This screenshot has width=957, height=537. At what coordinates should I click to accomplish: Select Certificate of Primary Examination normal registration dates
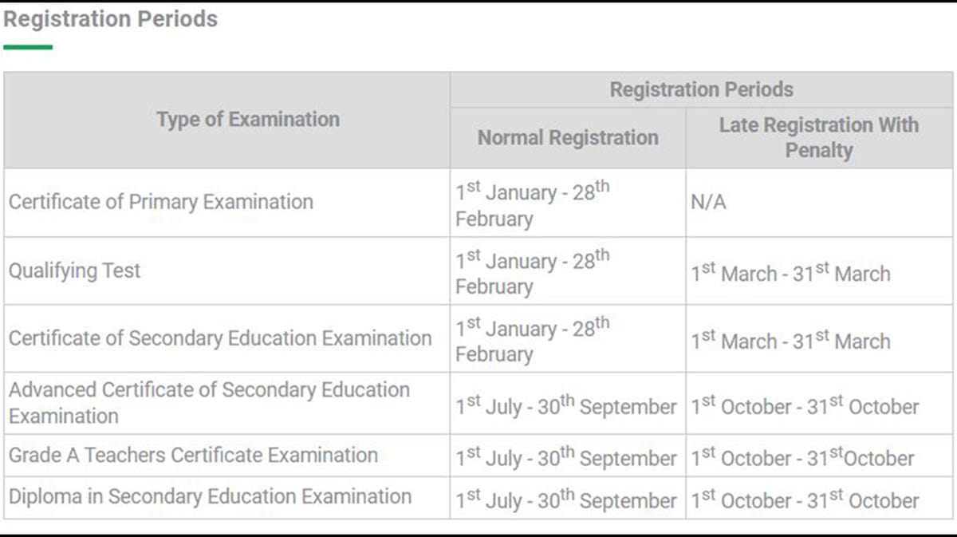(x=533, y=205)
